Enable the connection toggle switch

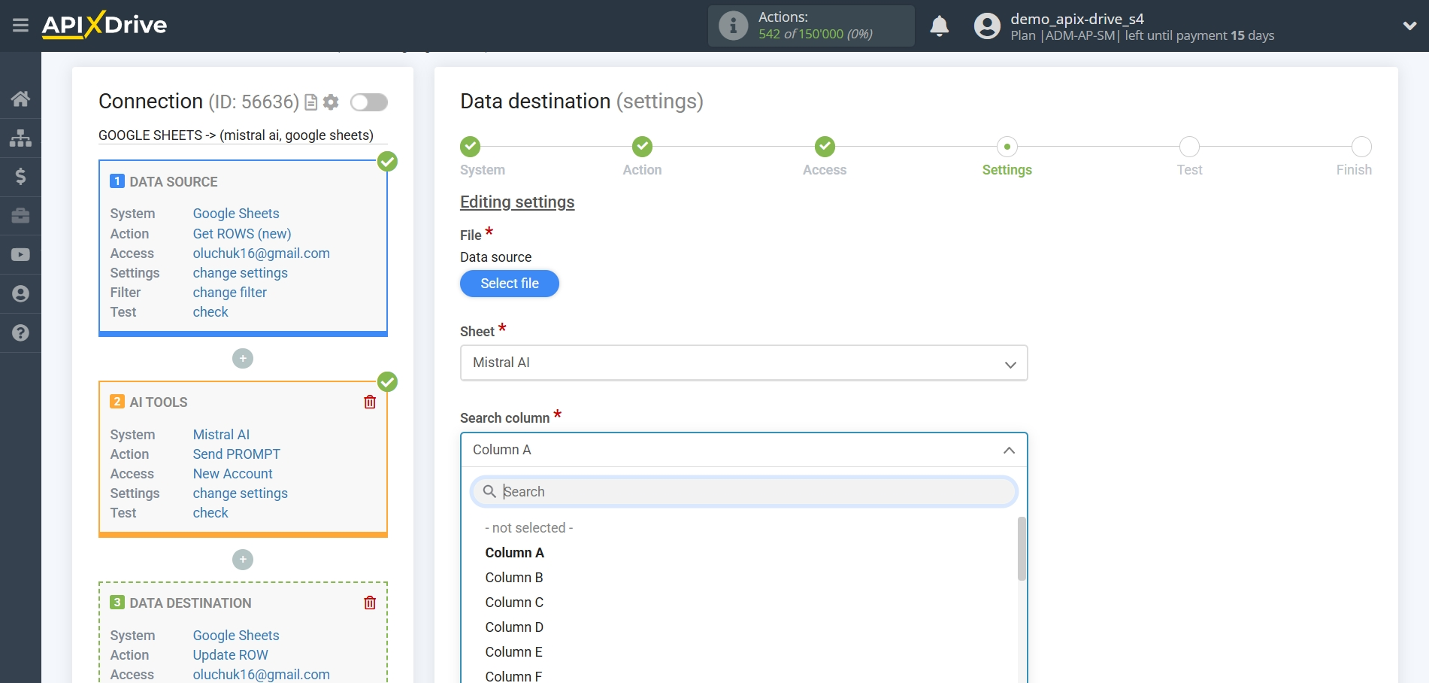tap(368, 102)
